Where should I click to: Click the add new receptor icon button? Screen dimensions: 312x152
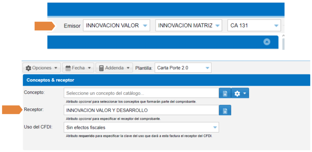[225, 110]
